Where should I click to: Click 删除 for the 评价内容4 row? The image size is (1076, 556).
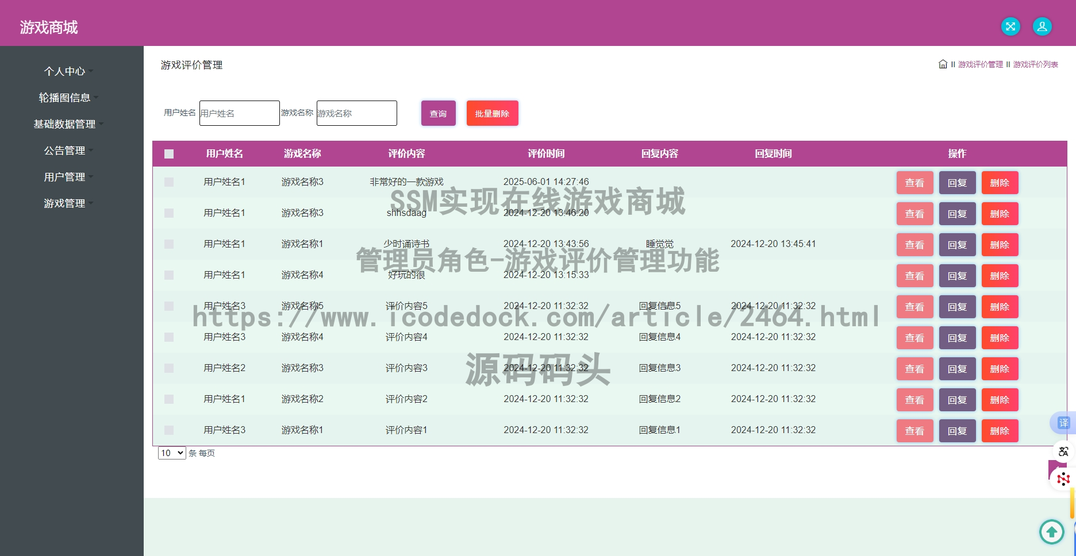1000,338
